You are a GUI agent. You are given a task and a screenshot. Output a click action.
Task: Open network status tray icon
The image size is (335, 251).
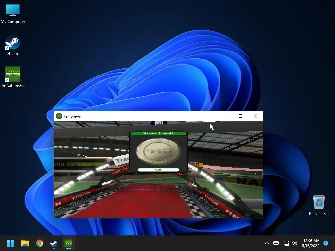(x=286, y=243)
